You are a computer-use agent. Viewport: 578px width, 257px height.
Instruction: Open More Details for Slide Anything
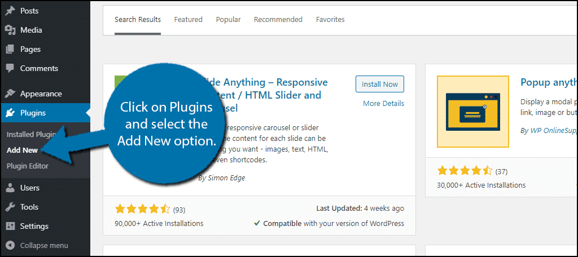point(383,104)
